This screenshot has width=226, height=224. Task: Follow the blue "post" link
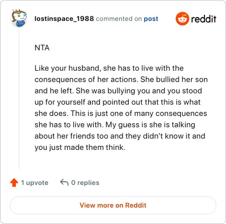[x=151, y=19]
